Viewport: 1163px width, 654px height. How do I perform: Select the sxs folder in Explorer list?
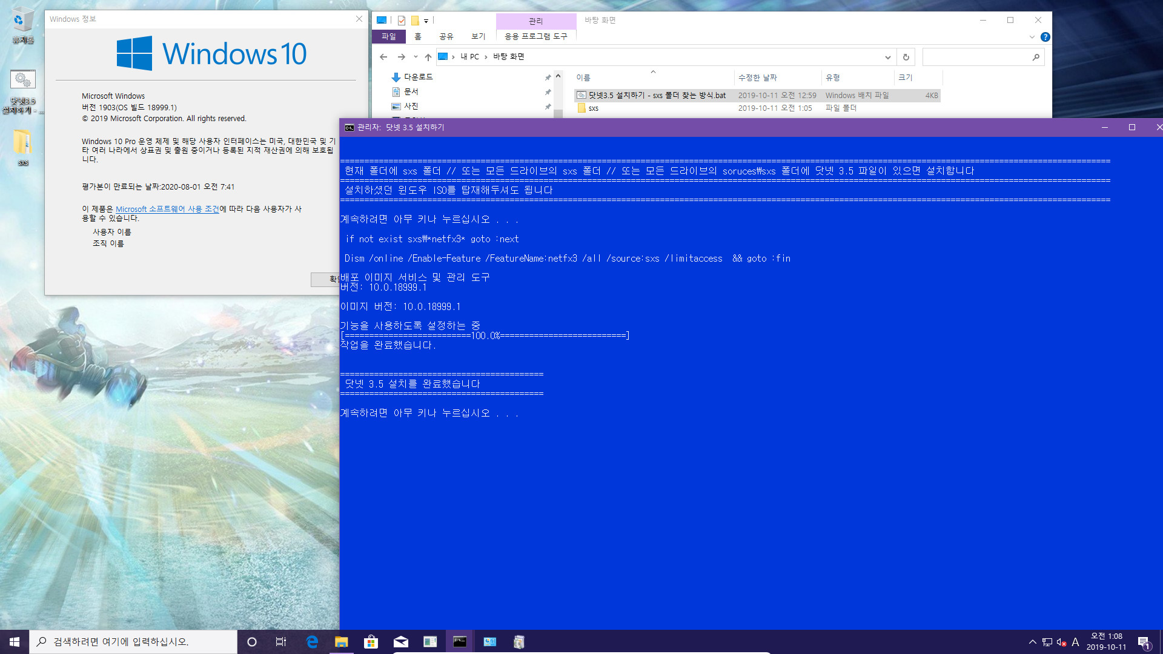[757, 108]
